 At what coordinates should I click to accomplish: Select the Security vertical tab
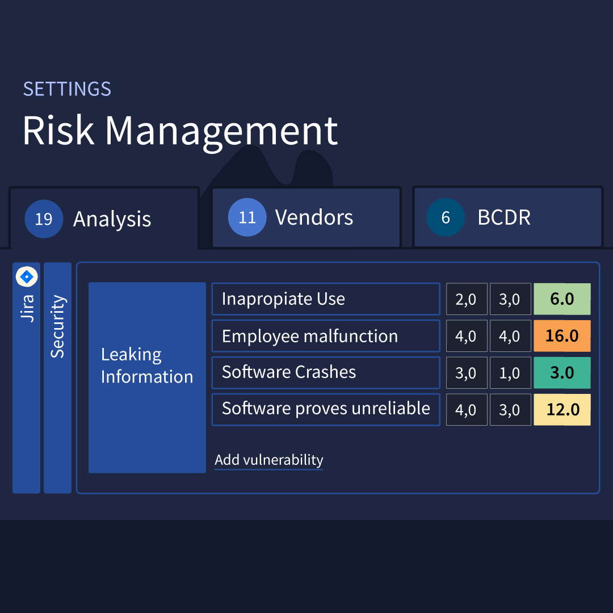(57, 377)
